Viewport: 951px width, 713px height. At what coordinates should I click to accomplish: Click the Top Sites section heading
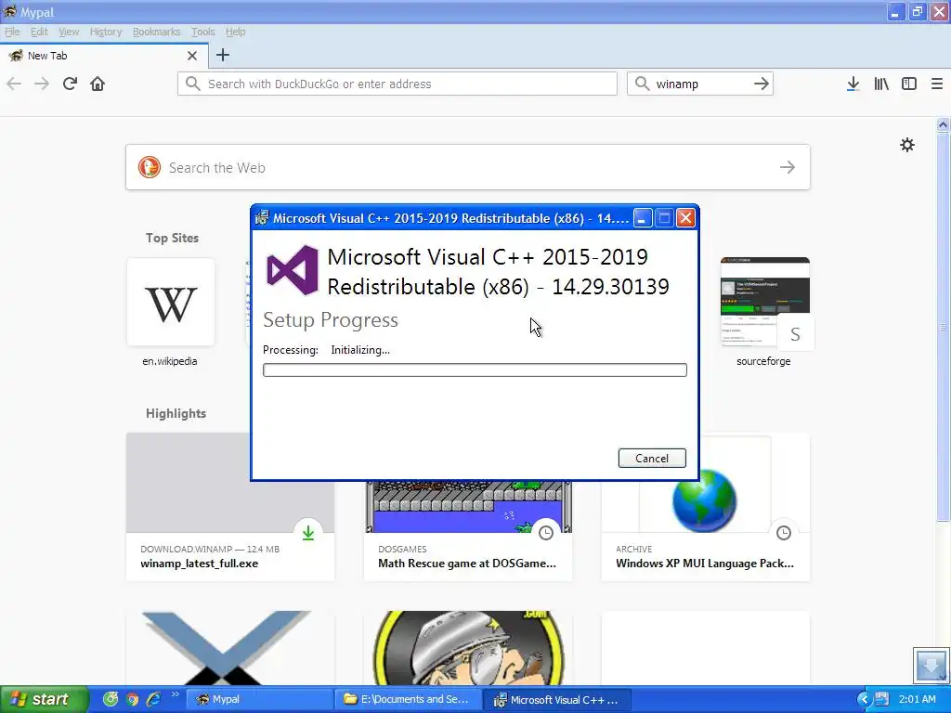(x=172, y=238)
